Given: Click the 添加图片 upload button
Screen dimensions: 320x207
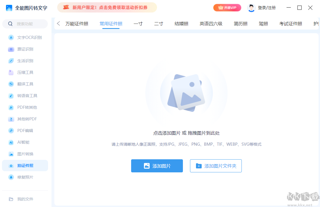Looking at the screenshot, I should click(157, 166).
